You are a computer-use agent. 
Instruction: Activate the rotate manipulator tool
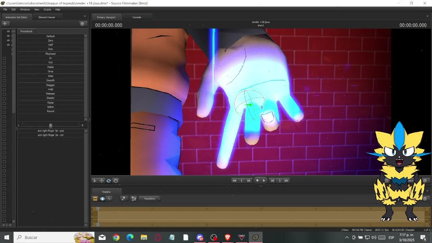tap(109, 181)
